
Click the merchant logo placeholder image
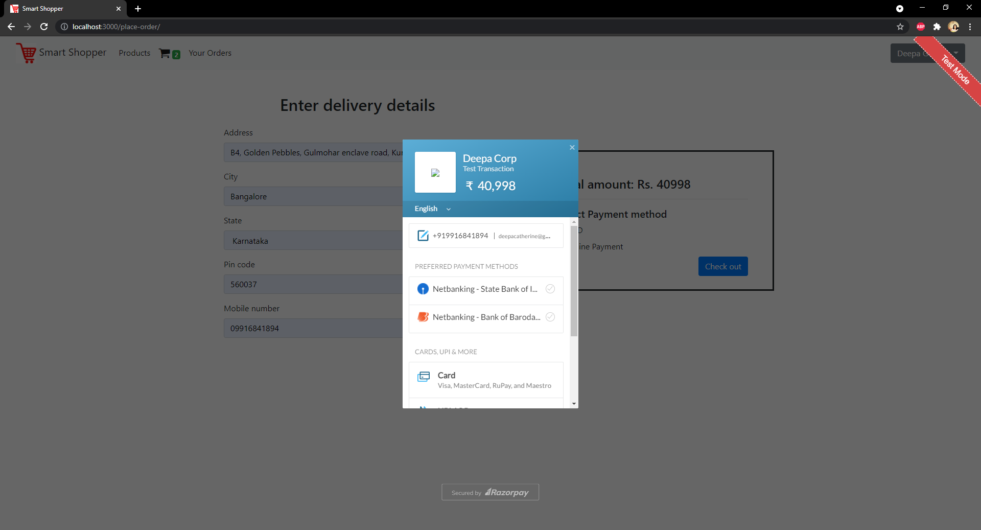[x=435, y=173]
